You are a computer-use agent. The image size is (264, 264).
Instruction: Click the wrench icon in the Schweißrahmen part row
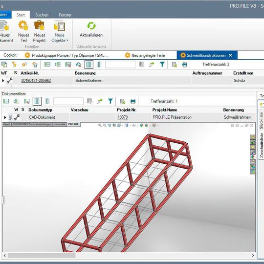pos(9,81)
